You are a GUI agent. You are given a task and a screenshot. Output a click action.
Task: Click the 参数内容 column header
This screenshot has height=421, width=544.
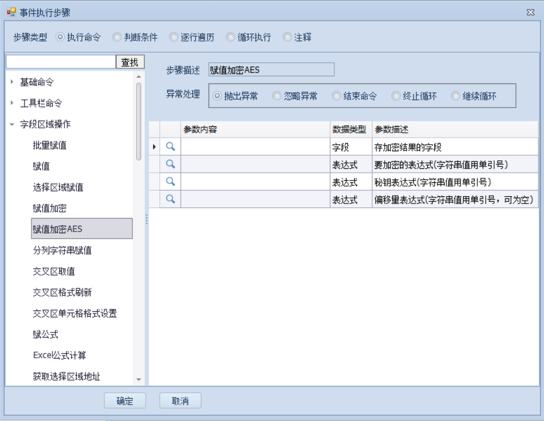(255, 129)
